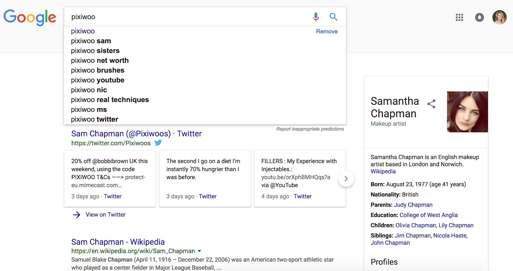Open Sam Chapman (@Pixiwoos) Twitter result
This screenshot has width=513, height=271.
(x=137, y=134)
